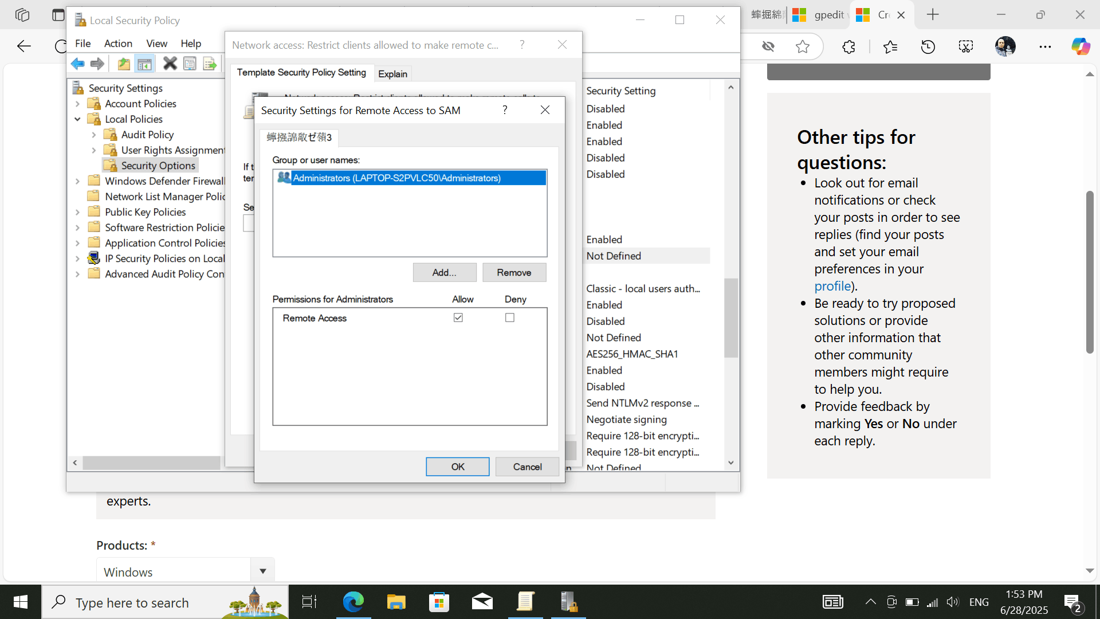Click the Show/Hide Console Tree toolbar icon
This screenshot has width=1100, height=619.
144,64
